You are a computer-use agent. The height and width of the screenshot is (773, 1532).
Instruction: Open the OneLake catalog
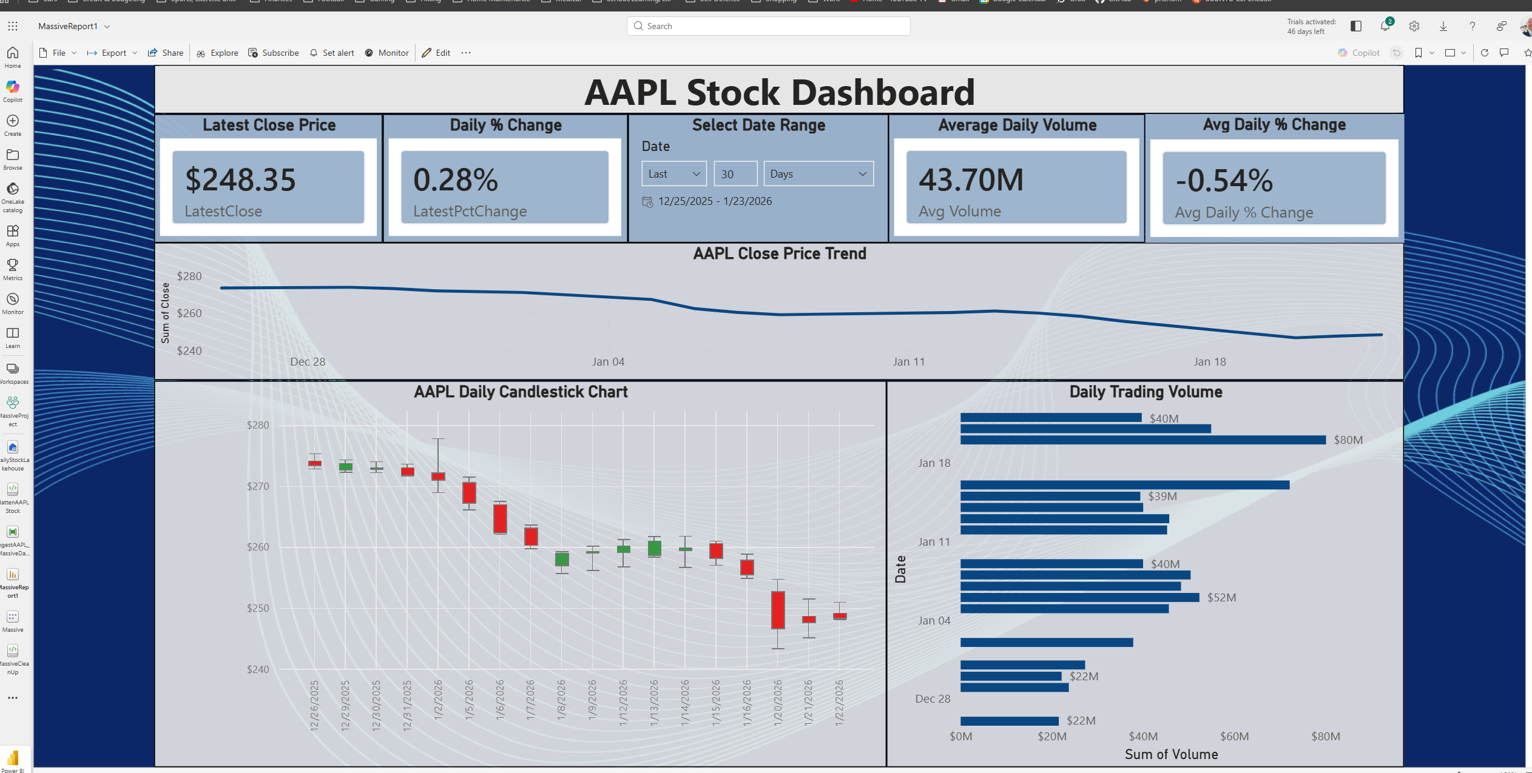(13, 197)
